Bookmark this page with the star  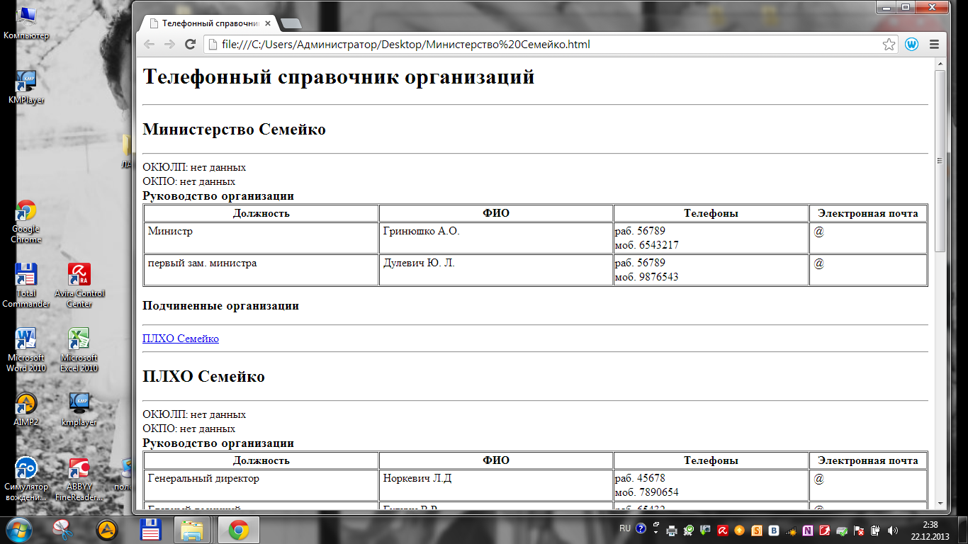(x=889, y=44)
